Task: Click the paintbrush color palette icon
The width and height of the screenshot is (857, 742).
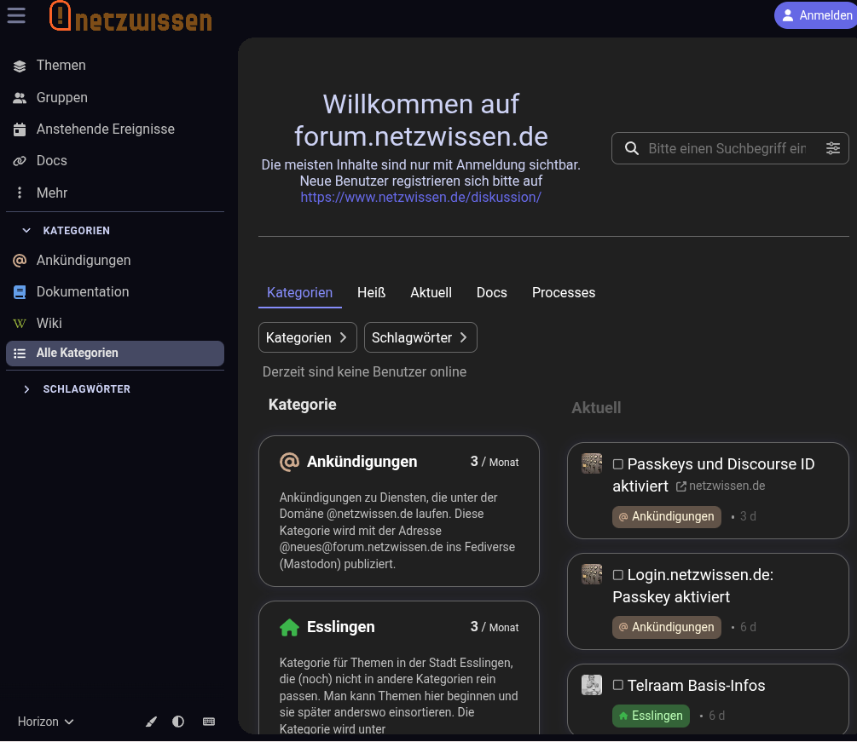Action: tap(152, 722)
